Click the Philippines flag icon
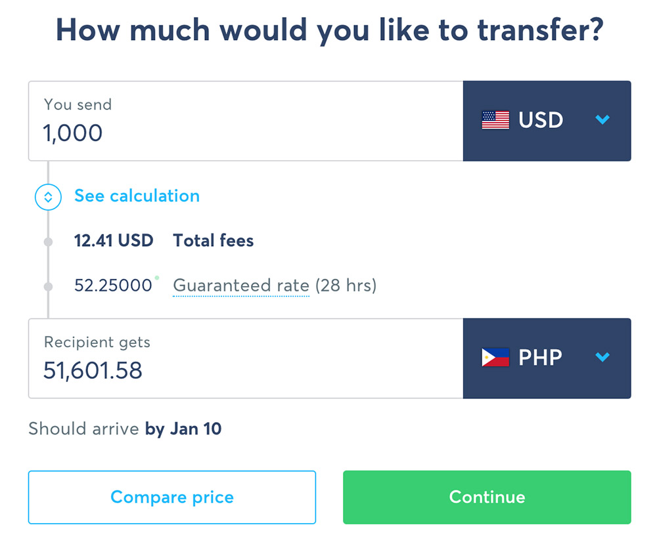The height and width of the screenshot is (550, 657). (x=495, y=358)
